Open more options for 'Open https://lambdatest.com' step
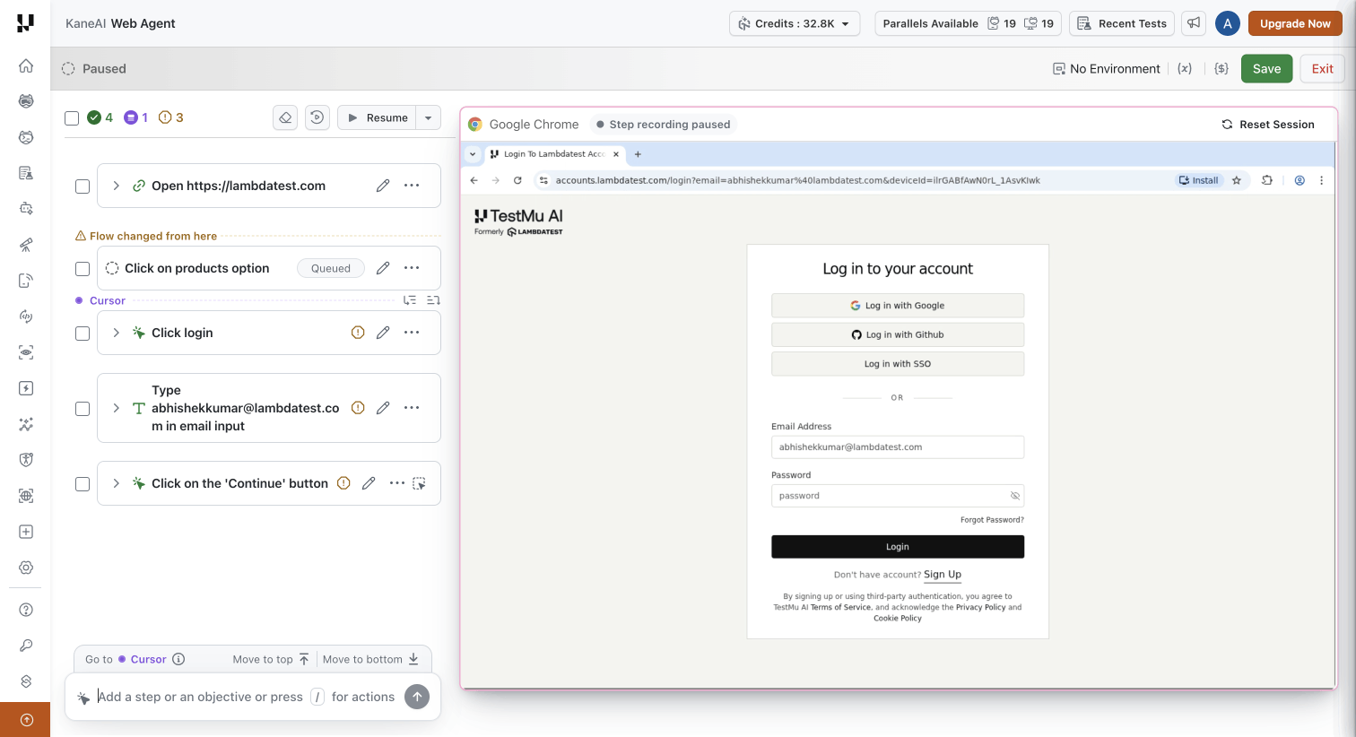The image size is (1356, 737). pos(412,186)
